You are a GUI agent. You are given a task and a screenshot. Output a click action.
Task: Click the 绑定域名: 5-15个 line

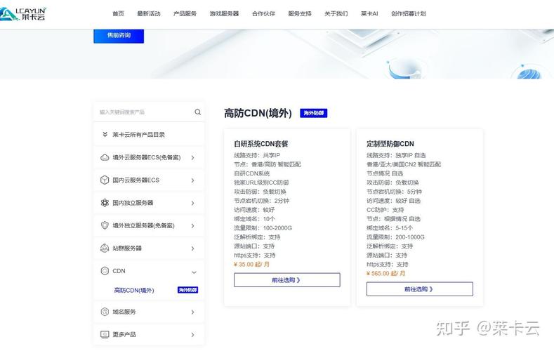pos(390,227)
